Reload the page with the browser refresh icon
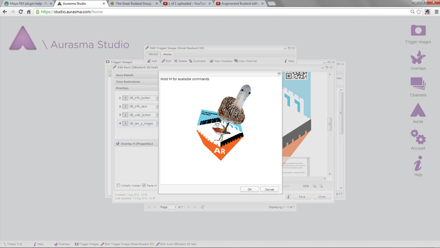Screen dimensions: 440x248 pyautogui.click(x=20, y=12)
